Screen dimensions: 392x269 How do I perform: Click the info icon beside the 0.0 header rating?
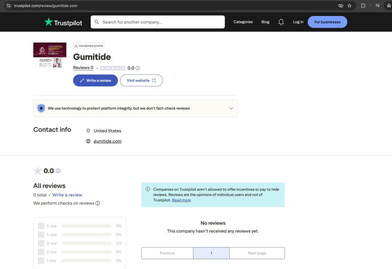[x=138, y=68]
